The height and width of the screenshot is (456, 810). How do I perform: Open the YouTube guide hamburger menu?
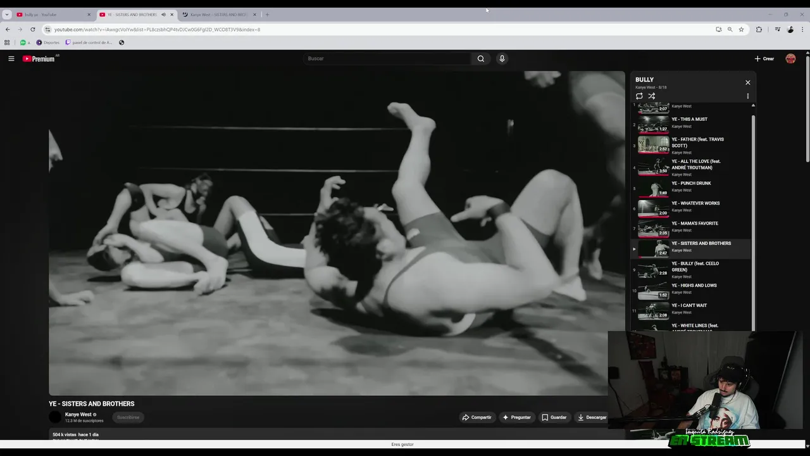tap(11, 58)
